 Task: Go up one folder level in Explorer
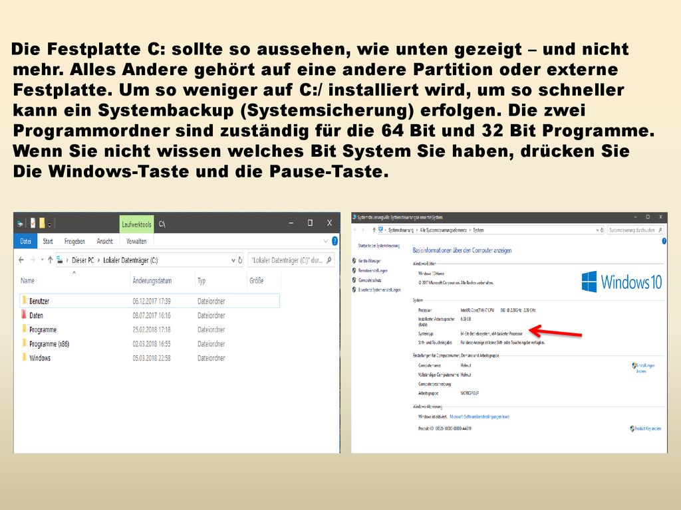51,260
